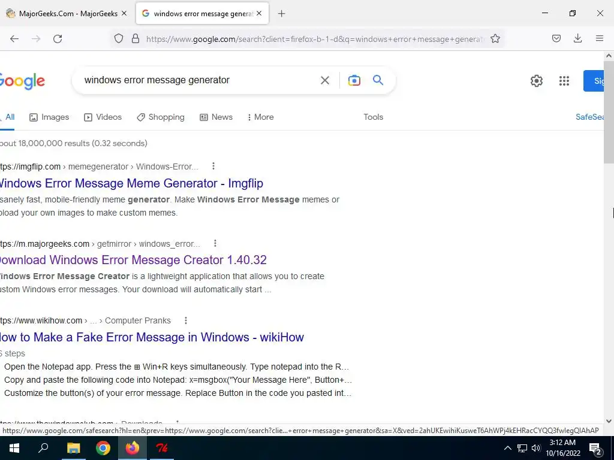Click the SafeSearch link
Viewport: 614px width, 460px height.
[589, 117]
